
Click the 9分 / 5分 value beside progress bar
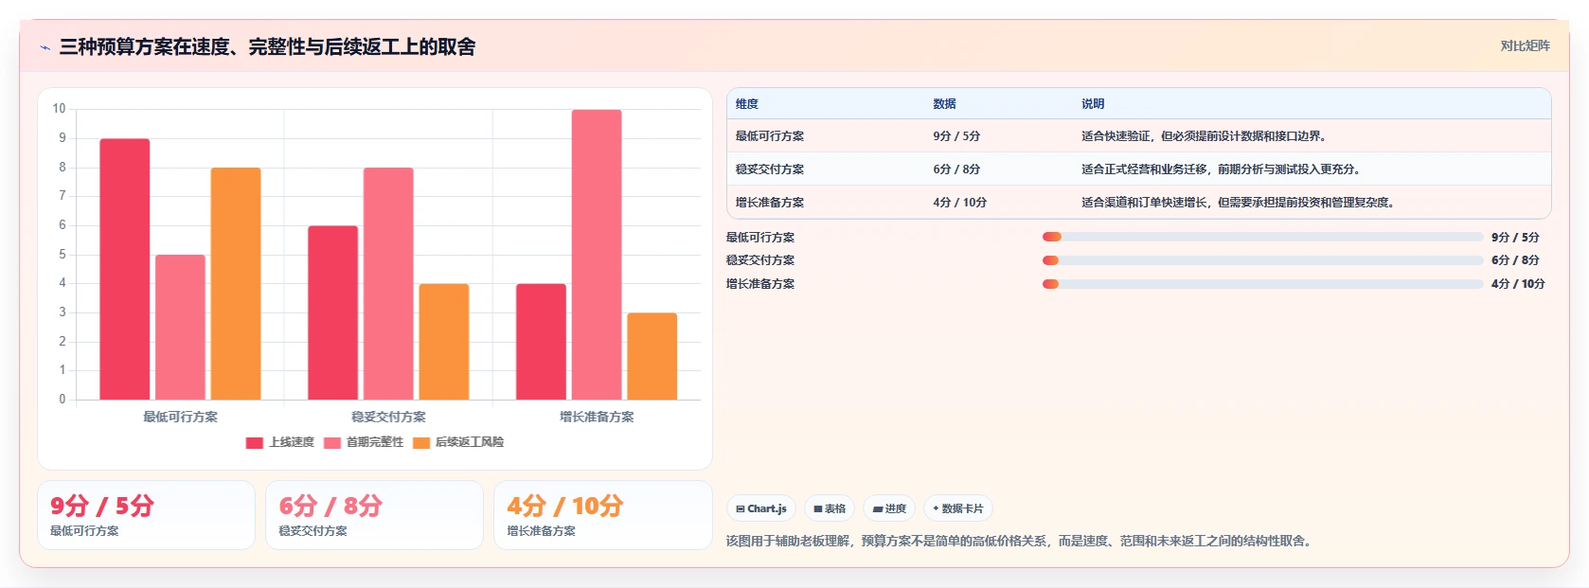(1515, 238)
